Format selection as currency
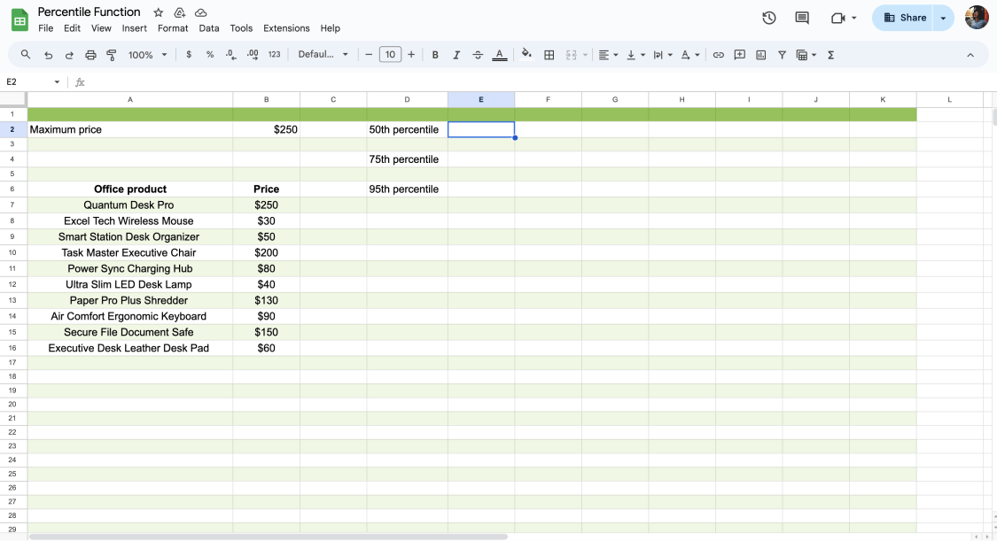997x541 pixels. tap(189, 54)
